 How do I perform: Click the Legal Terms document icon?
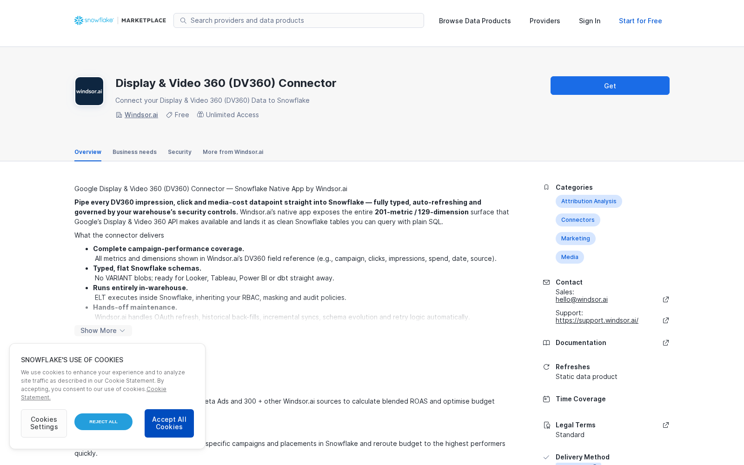point(546,425)
